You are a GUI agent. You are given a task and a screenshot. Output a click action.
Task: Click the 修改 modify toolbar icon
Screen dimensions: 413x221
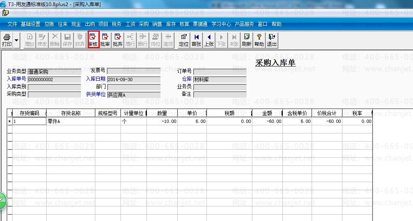(42, 40)
